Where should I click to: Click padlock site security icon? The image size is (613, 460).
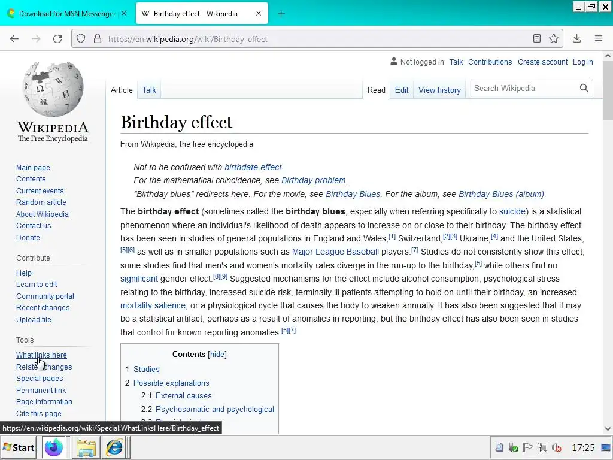coord(98,39)
